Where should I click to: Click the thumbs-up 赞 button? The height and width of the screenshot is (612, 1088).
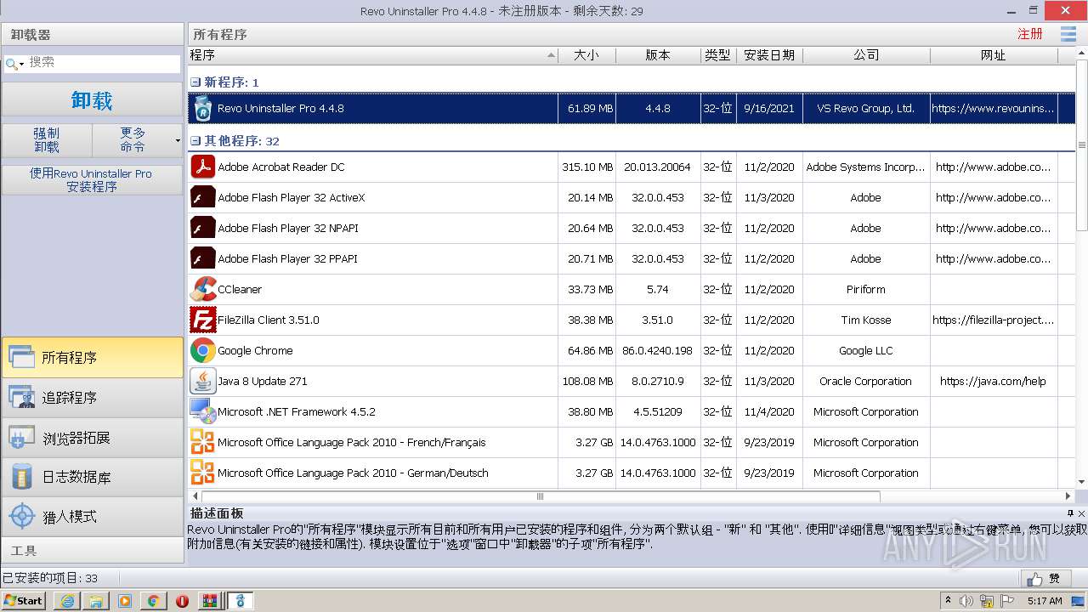tap(1045, 578)
